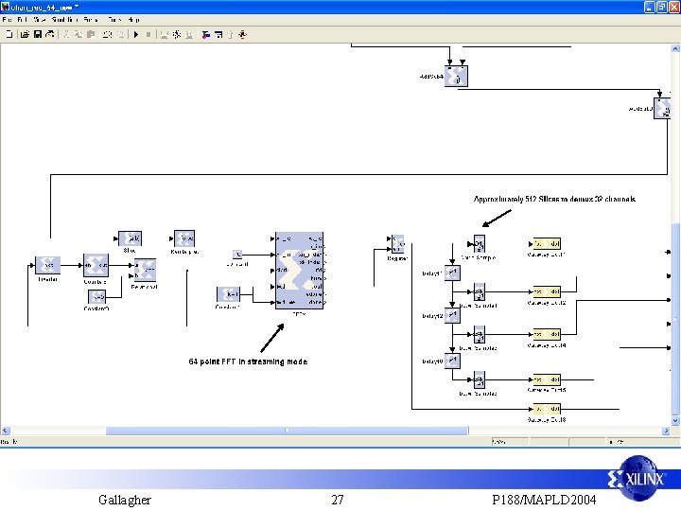The height and width of the screenshot is (511, 681).
Task: Open the Simulation menu
Action: [65, 20]
